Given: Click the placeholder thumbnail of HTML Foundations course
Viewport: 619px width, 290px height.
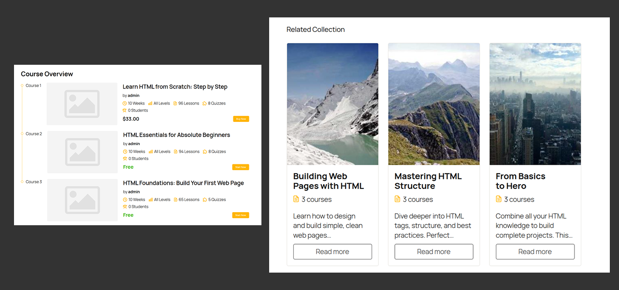Looking at the screenshot, I should (x=82, y=200).
